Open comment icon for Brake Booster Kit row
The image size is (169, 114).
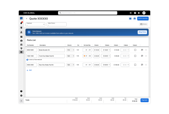tap(142, 50)
